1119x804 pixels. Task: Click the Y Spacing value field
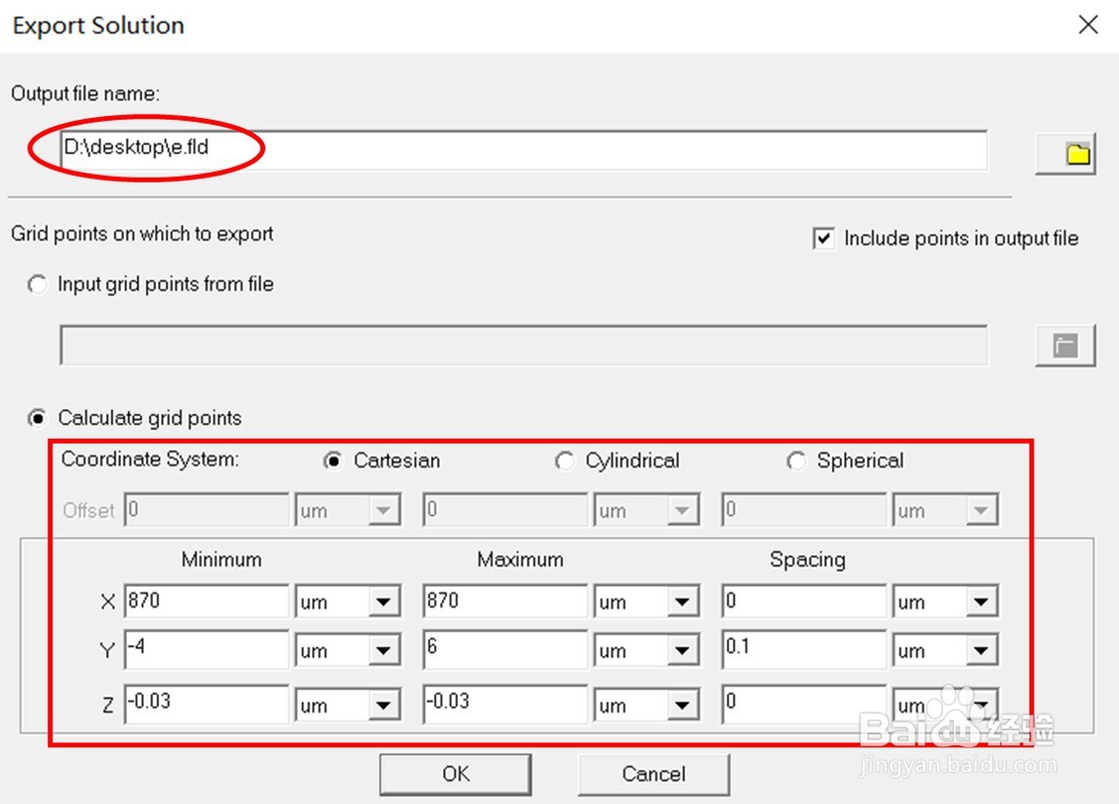[804, 650]
